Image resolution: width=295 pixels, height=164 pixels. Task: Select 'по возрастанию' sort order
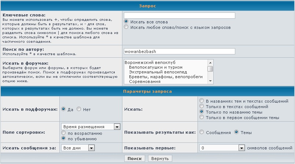64,133
